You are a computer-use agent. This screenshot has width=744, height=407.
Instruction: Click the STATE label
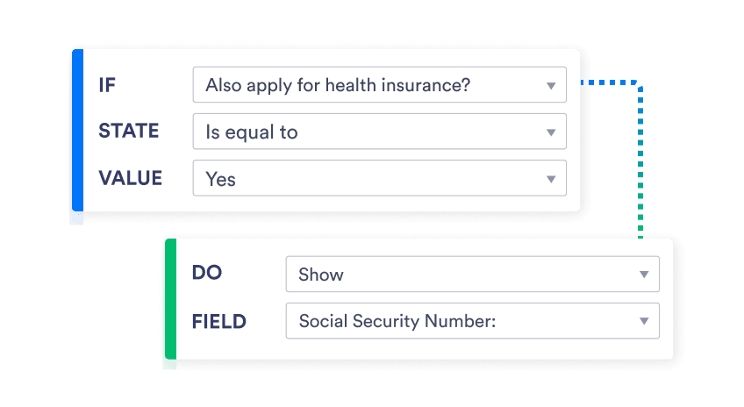pyautogui.click(x=129, y=132)
